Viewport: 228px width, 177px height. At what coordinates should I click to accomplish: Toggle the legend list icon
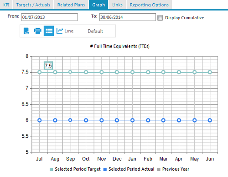tap(49, 31)
